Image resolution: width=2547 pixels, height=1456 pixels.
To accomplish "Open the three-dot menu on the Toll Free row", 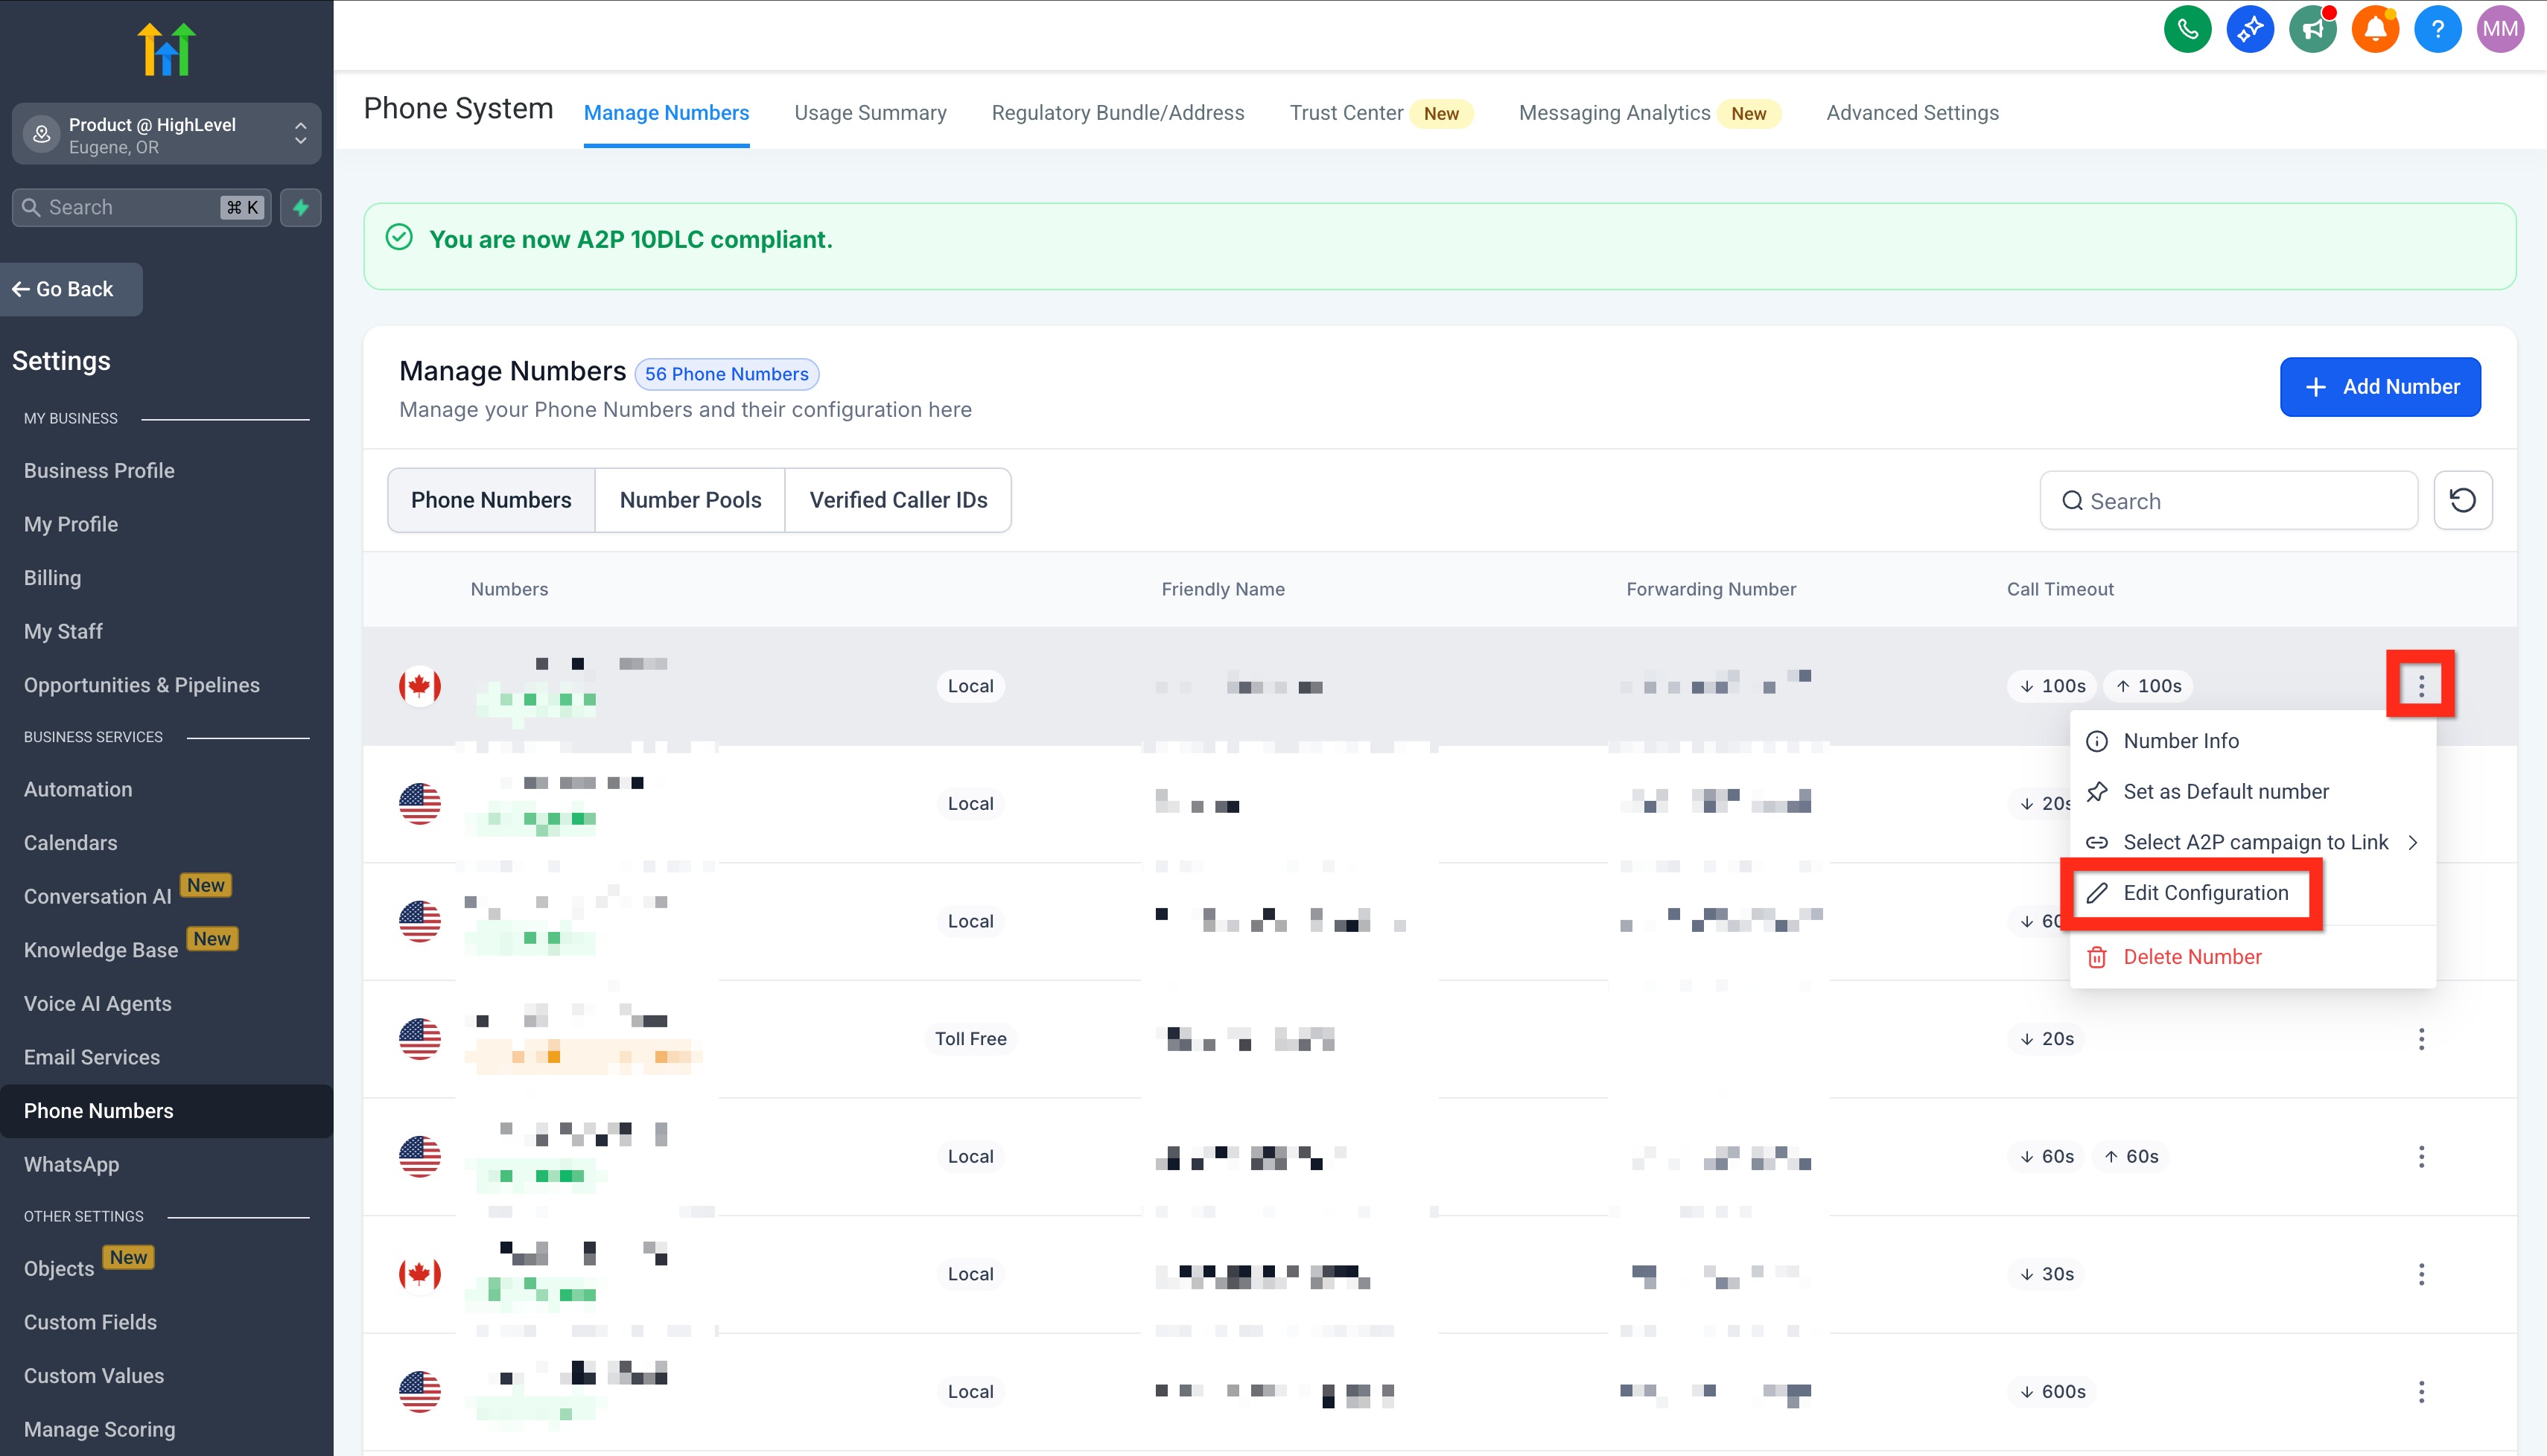I will pos(2421,1039).
